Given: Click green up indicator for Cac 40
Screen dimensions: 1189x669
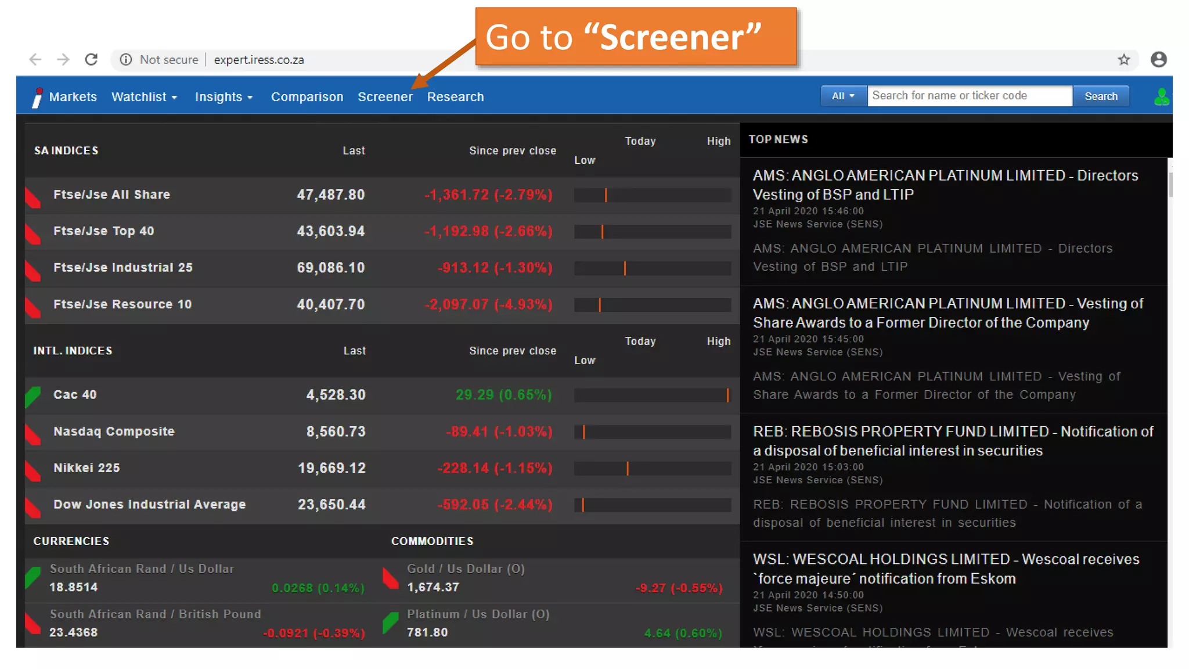Looking at the screenshot, I should tap(33, 397).
